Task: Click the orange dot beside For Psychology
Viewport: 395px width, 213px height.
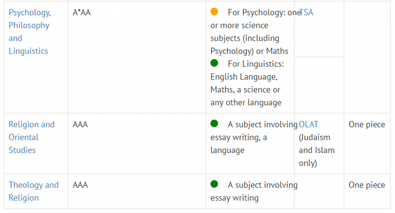Action: pyautogui.click(x=214, y=11)
